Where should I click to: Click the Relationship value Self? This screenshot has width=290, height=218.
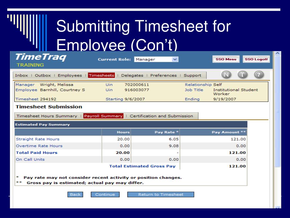pos(217,85)
